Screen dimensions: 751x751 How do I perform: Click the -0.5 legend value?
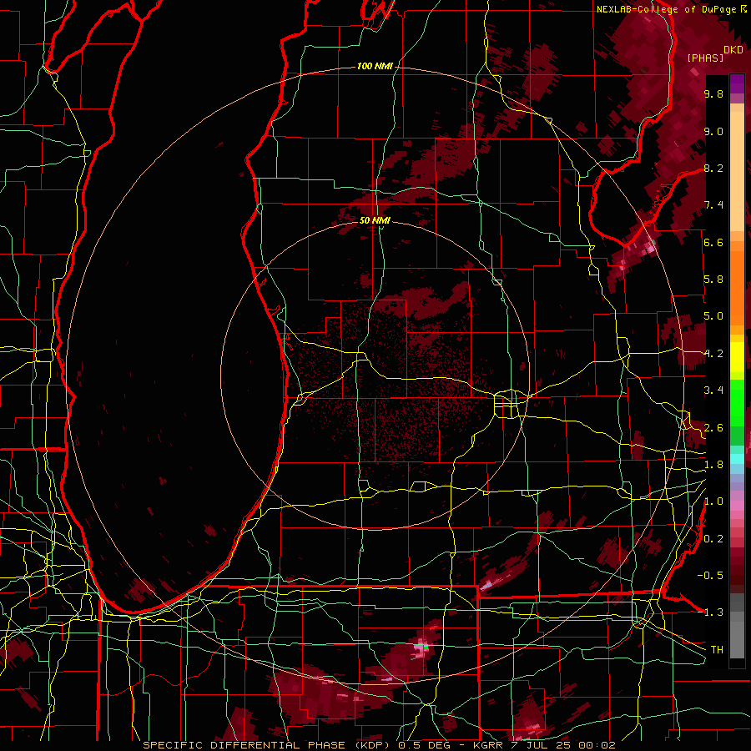tap(711, 576)
